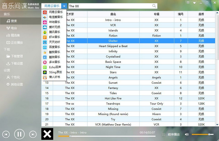Skip to next track
Screen dimensions: 219x141
[x=33, y=134]
